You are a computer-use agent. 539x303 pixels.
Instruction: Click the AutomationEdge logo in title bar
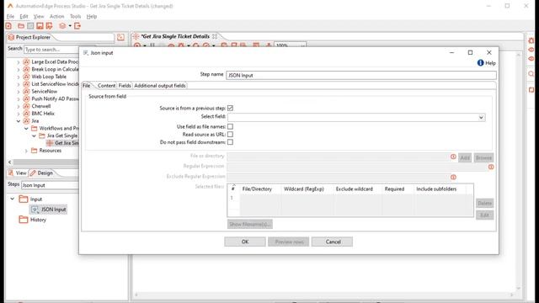point(10,6)
